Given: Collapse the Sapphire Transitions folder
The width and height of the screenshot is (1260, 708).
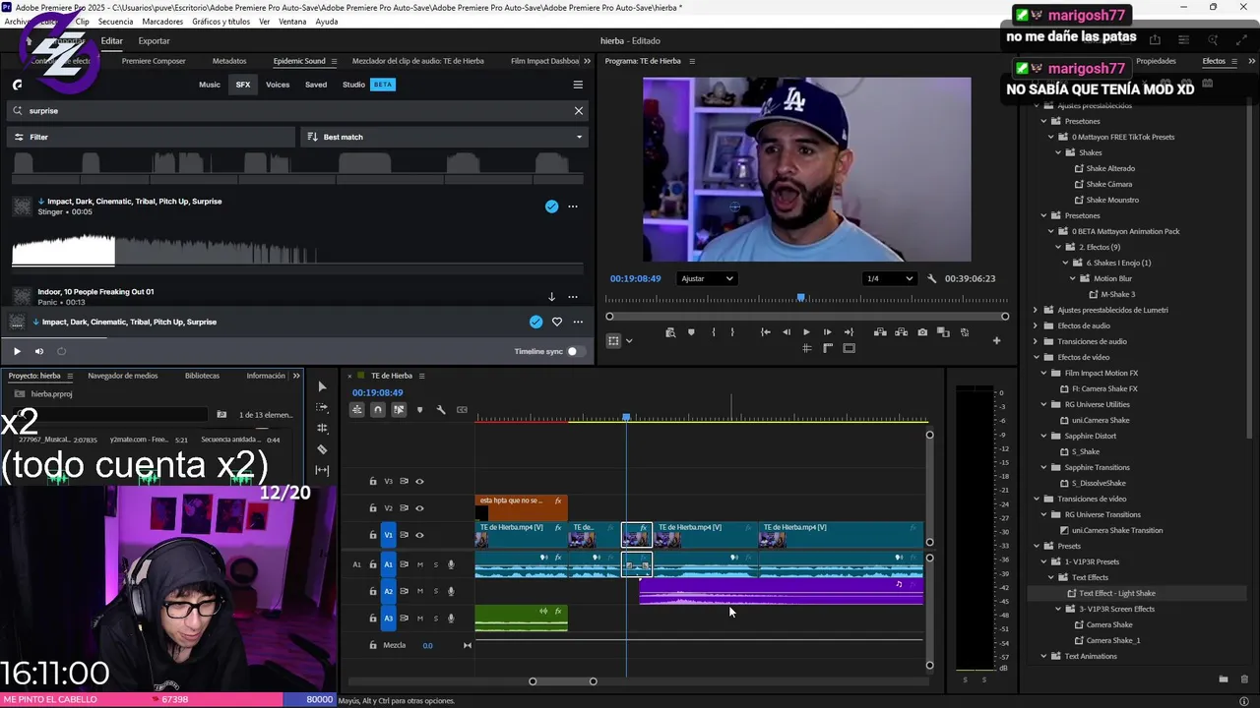Looking at the screenshot, I should click(1044, 467).
